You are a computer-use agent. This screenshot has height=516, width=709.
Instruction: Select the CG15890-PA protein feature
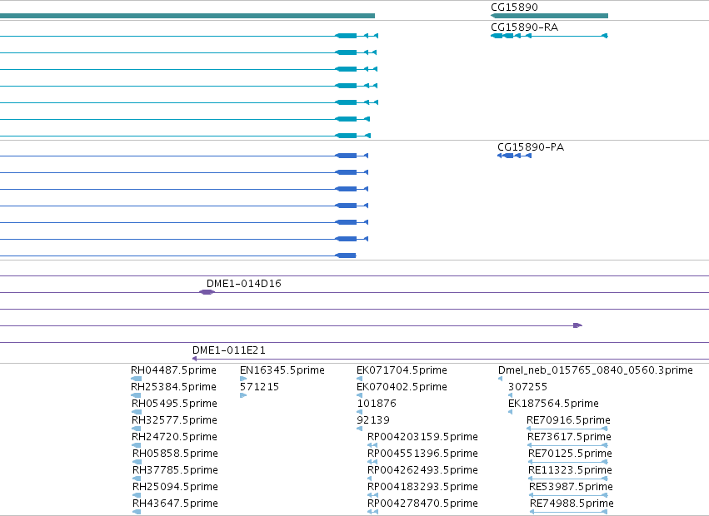point(515,156)
